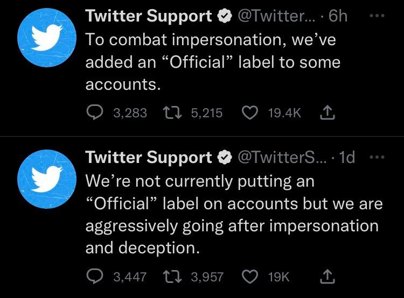The height and width of the screenshot is (298, 404).
Task: Retweet the tweet with 5,215 retweets
Action: 172,113
